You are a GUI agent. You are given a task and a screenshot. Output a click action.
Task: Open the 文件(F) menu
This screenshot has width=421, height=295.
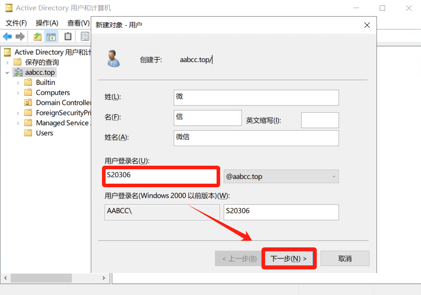click(16, 23)
